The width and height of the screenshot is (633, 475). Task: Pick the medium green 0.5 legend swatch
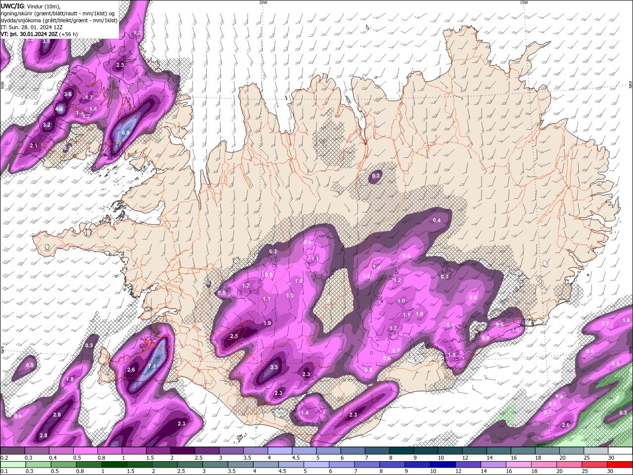(x=63, y=465)
